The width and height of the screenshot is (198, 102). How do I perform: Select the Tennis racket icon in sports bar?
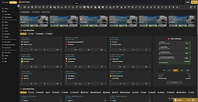click(x=36, y=7)
